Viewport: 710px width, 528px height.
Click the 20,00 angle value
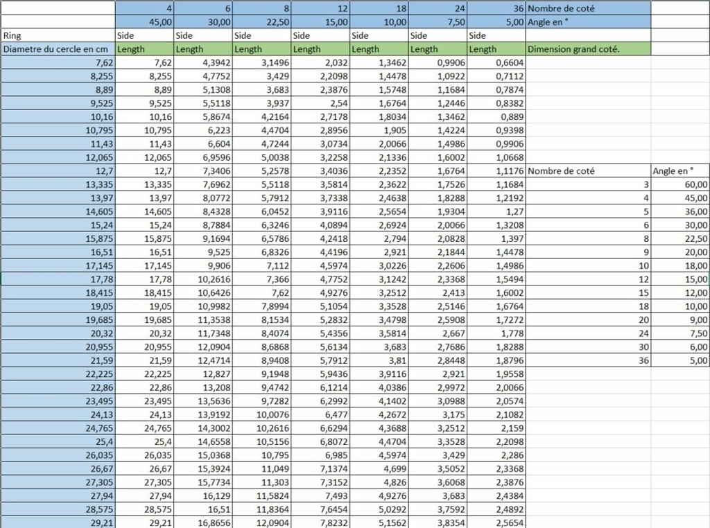tap(680, 252)
